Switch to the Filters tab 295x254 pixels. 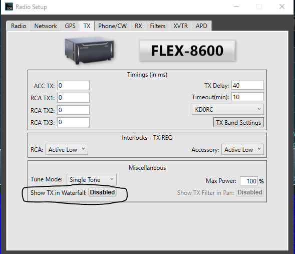coord(158,26)
